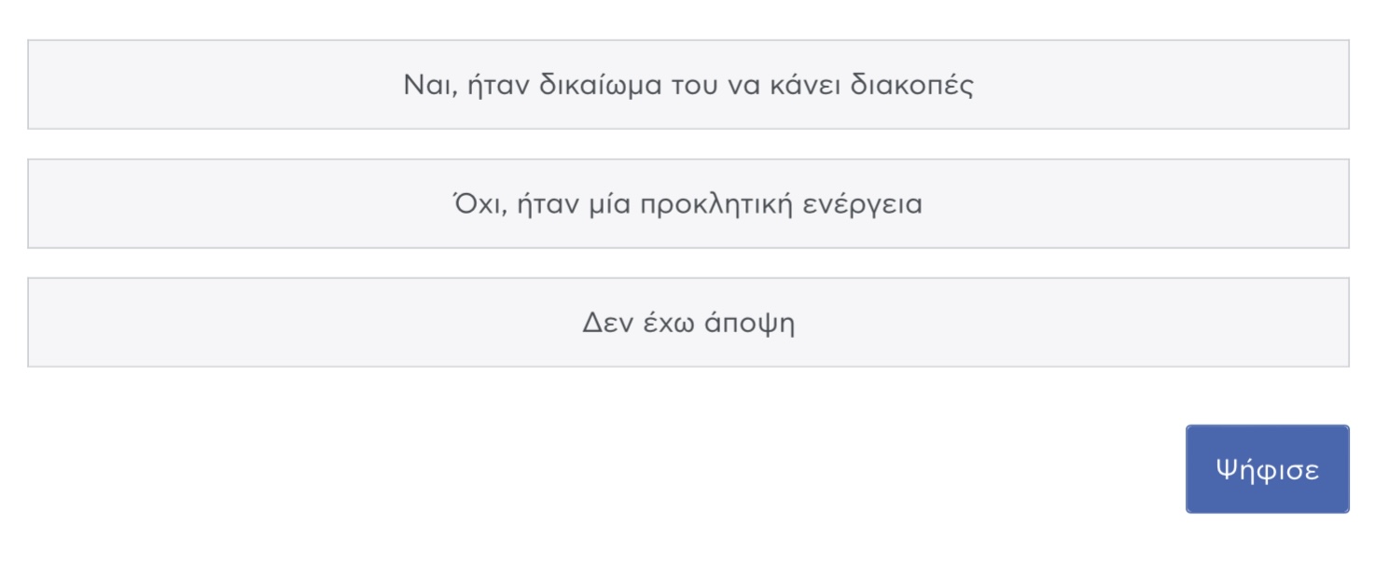Tap the middle poll option box
The image size is (1375, 570).
(x=688, y=203)
